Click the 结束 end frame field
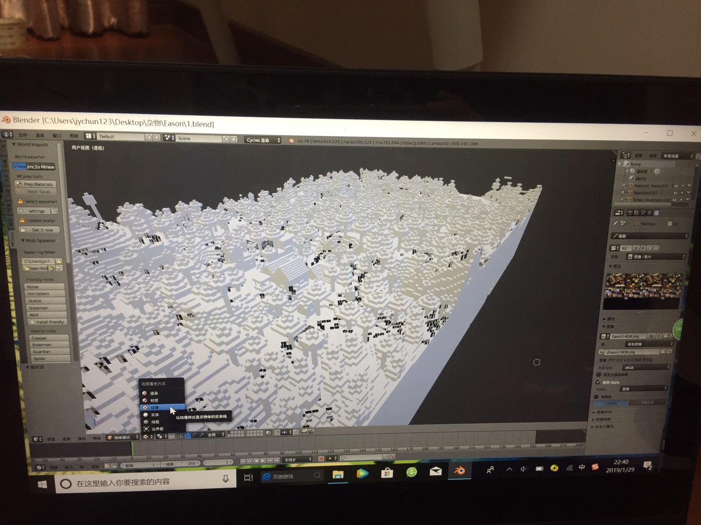701x525 pixels. coord(181,463)
